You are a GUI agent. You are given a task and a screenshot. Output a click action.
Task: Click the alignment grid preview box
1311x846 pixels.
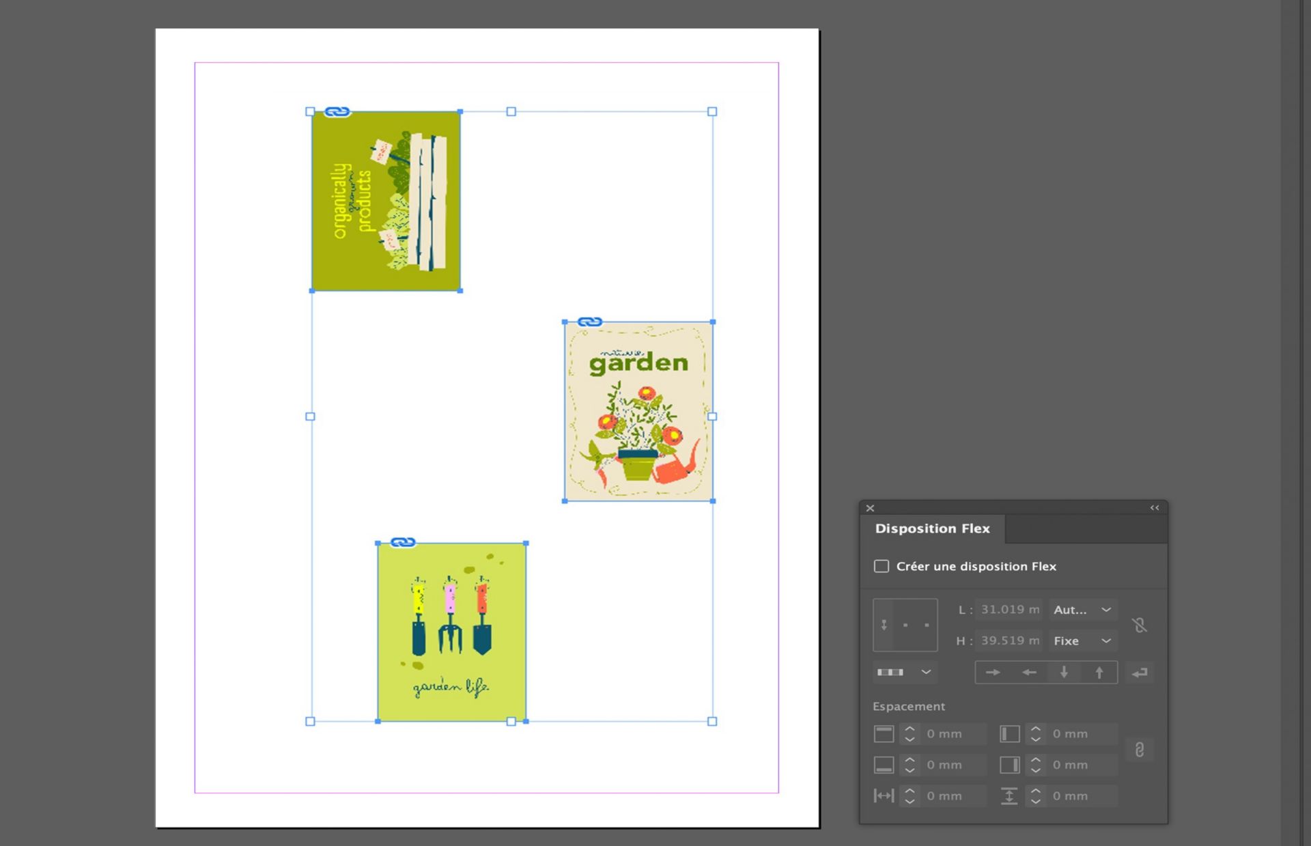(905, 625)
